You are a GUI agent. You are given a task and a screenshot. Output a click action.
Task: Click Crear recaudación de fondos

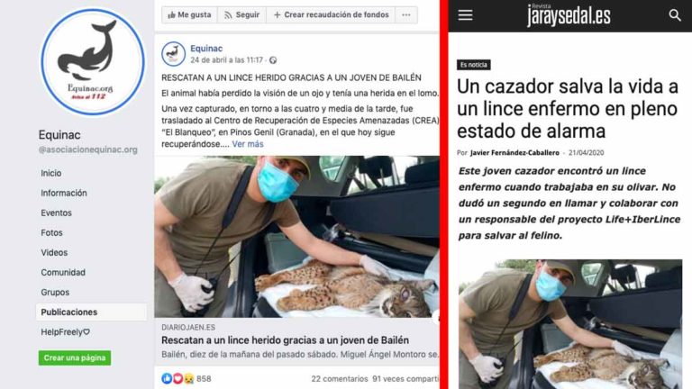pos(331,15)
